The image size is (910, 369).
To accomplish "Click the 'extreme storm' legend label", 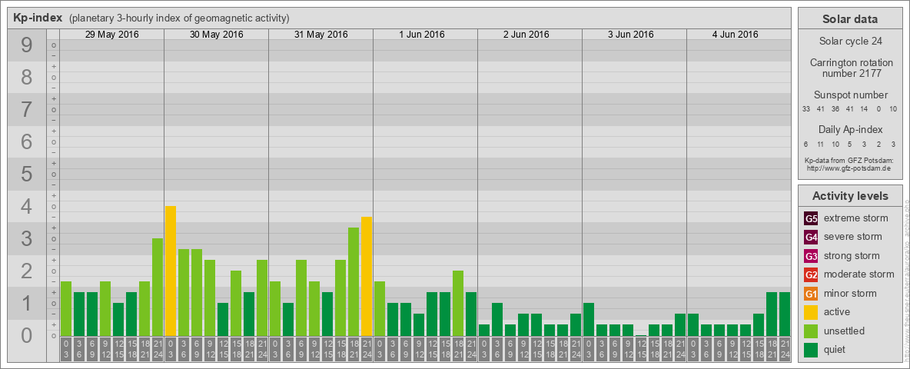I will pos(856,218).
